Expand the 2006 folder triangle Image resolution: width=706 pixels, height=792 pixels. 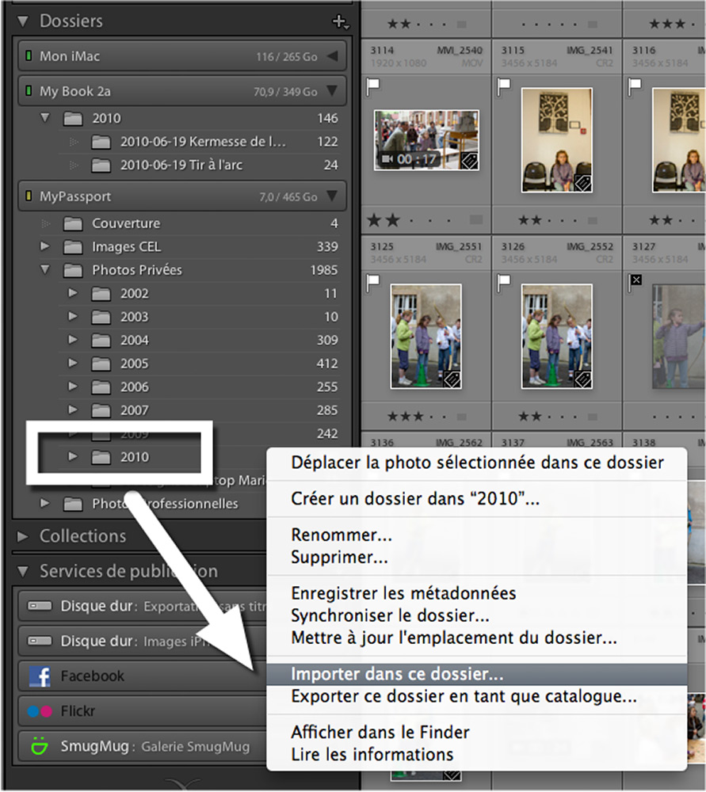pos(73,386)
